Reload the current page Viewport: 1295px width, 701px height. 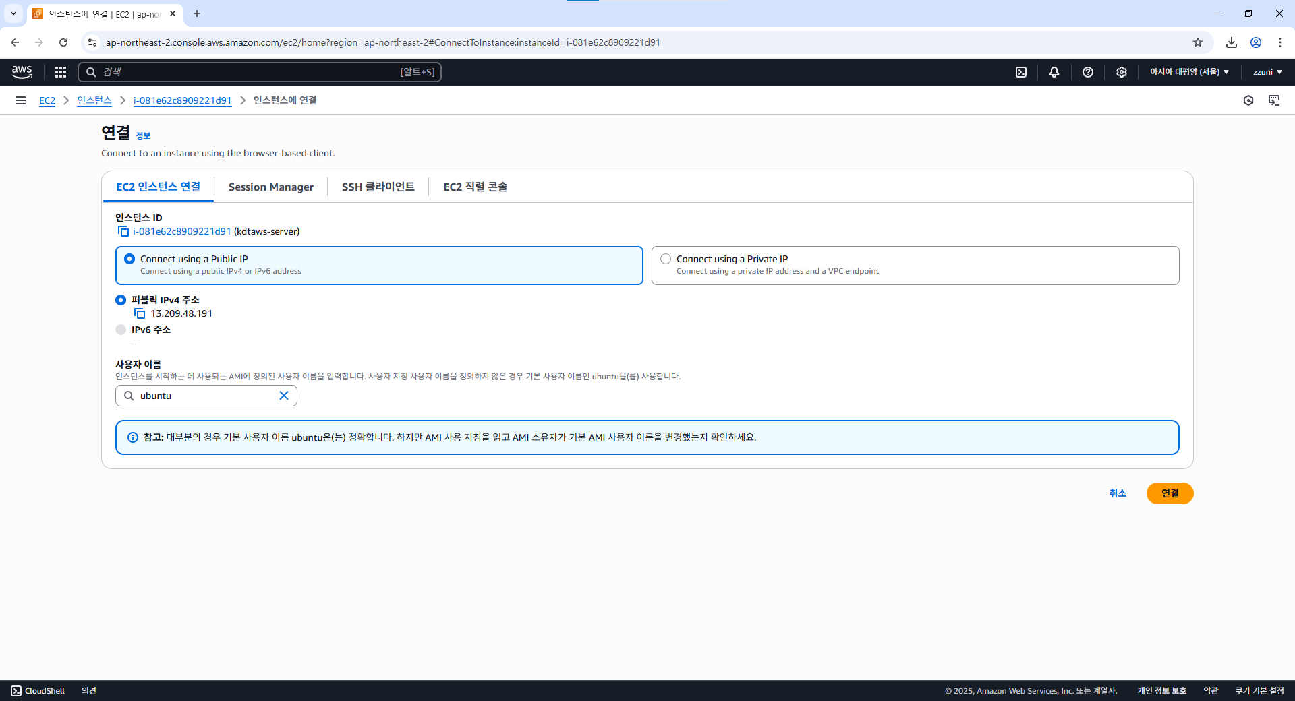pyautogui.click(x=63, y=42)
